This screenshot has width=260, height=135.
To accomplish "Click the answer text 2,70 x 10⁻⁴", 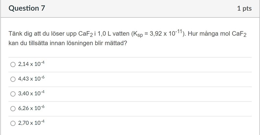I will 31,123.
